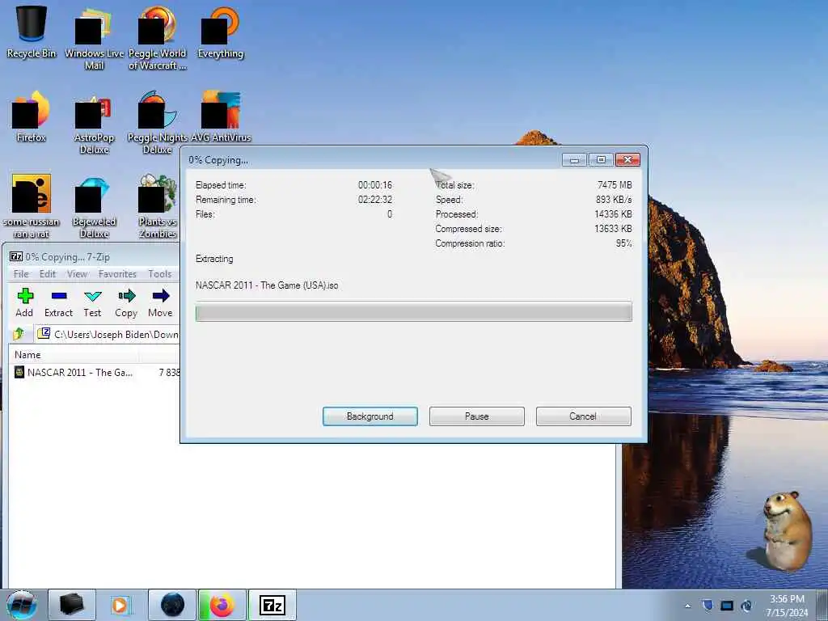The width and height of the screenshot is (828, 621).
Task: Click the extraction progress bar
Action: pyautogui.click(x=413, y=311)
